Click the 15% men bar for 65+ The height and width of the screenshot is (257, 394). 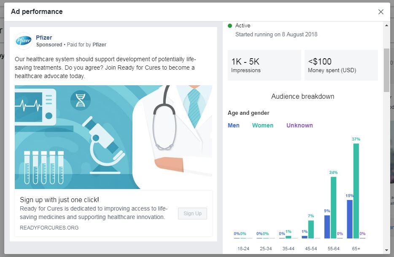click(x=350, y=219)
